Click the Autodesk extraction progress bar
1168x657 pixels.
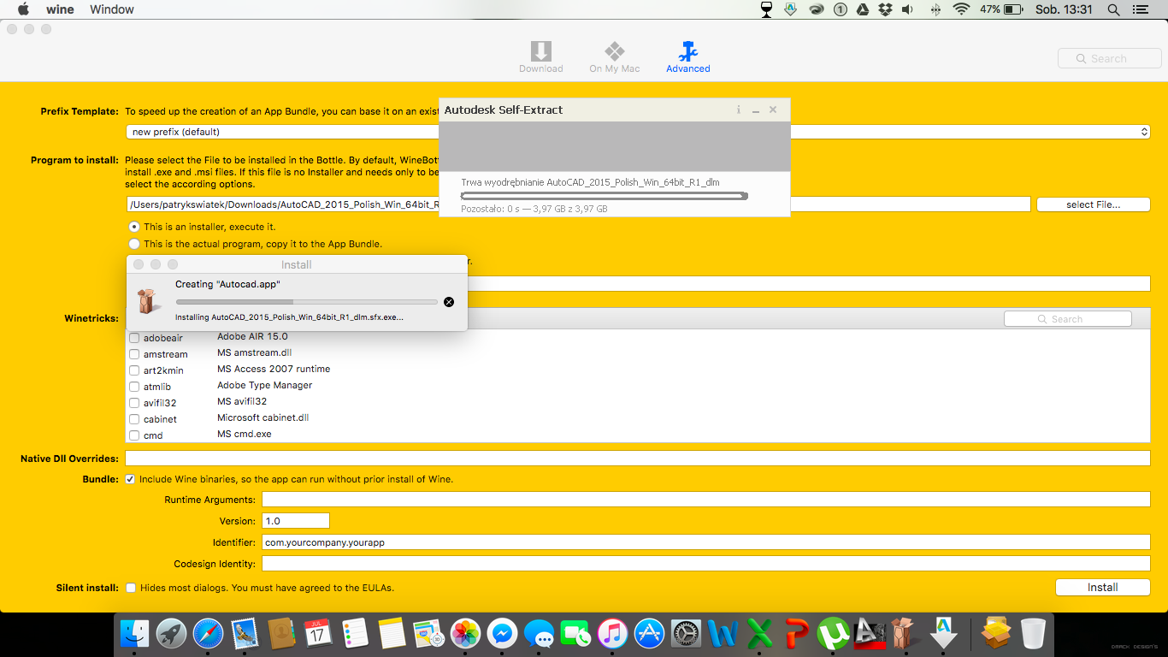pos(605,196)
